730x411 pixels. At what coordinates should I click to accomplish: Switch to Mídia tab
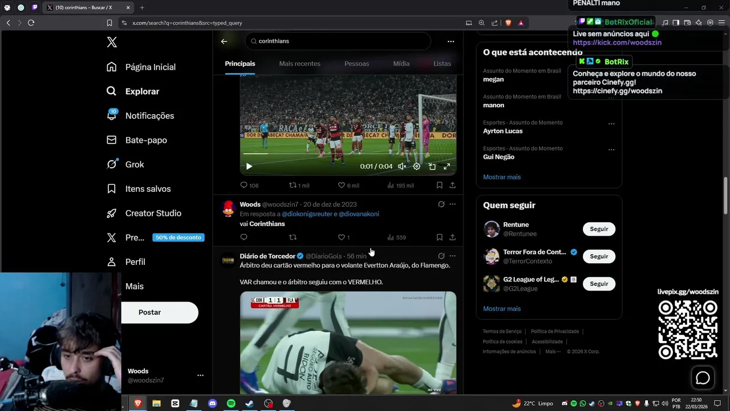tap(401, 63)
